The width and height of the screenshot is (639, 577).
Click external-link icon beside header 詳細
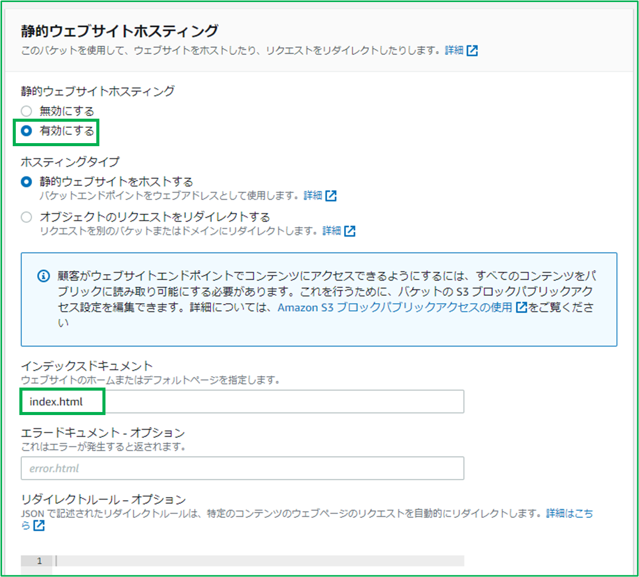[472, 50]
